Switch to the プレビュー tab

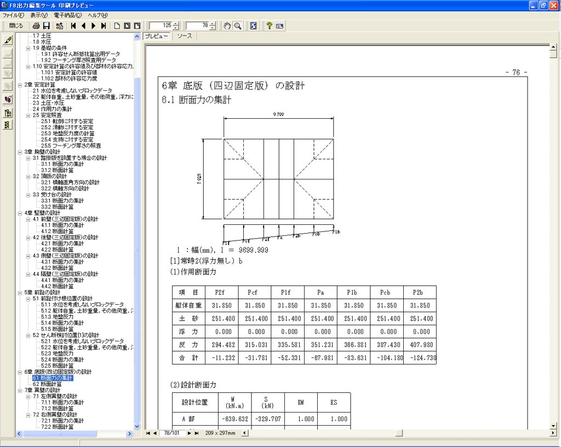156,36
